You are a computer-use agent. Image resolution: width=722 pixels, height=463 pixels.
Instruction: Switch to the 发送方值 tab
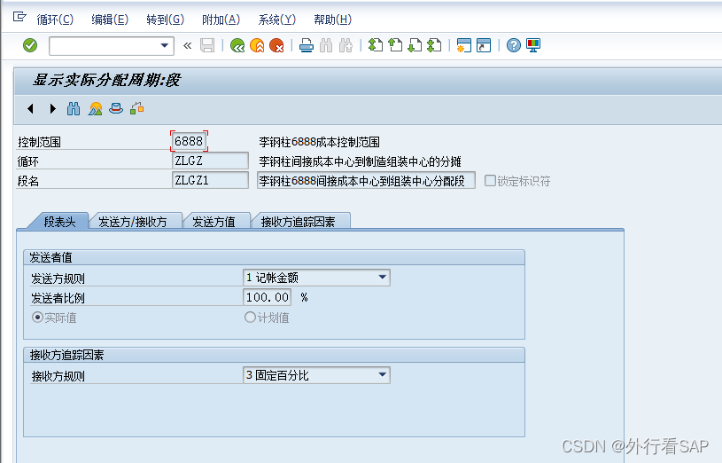coord(213,222)
